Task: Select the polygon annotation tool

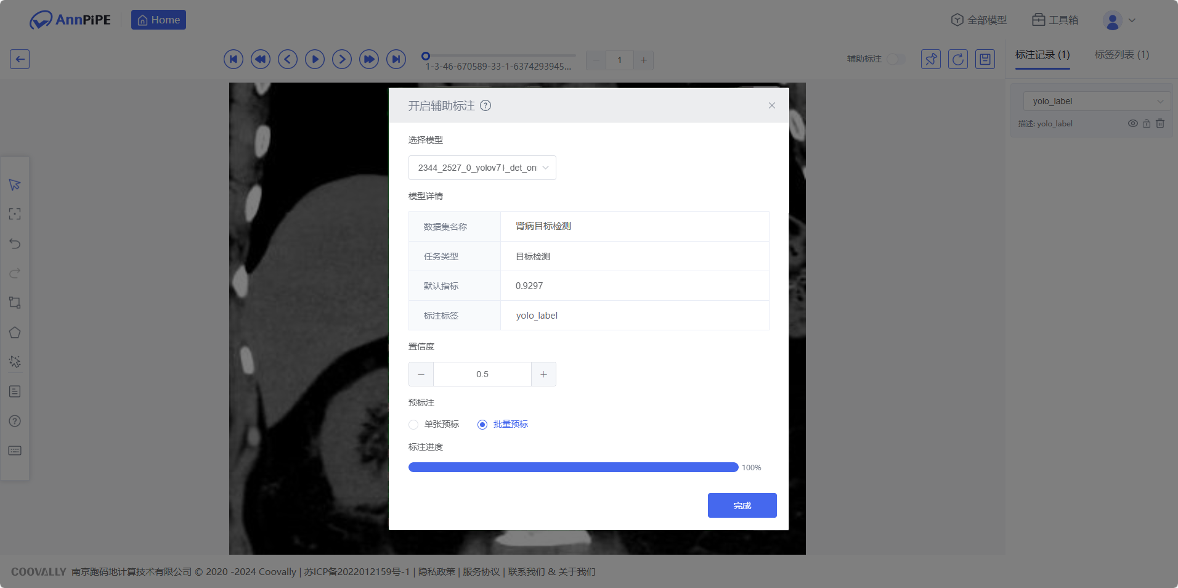Action: click(x=15, y=332)
